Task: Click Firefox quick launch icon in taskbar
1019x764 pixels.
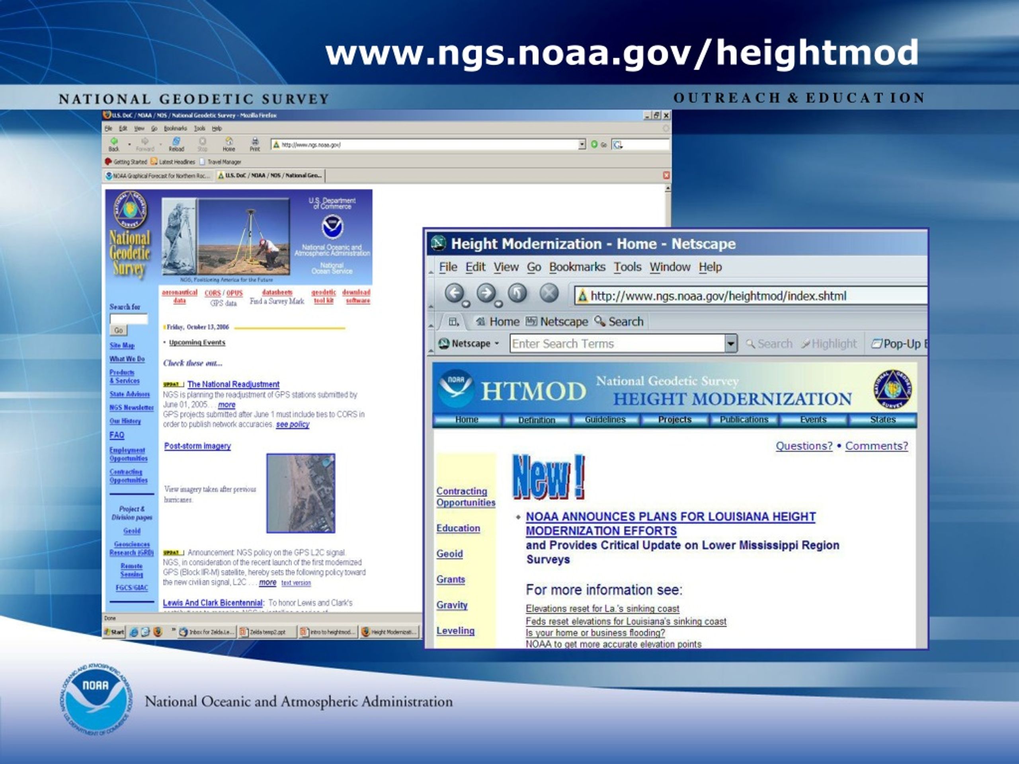Action: pyautogui.click(x=158, y=632)
